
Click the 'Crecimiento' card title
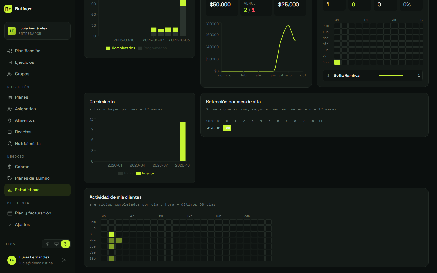click(x=102, y=102)
